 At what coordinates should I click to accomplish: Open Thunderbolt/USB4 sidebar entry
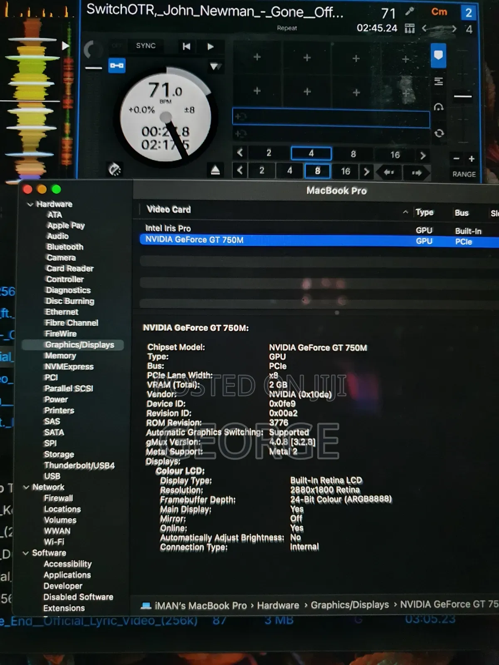(x=79, y=465)
